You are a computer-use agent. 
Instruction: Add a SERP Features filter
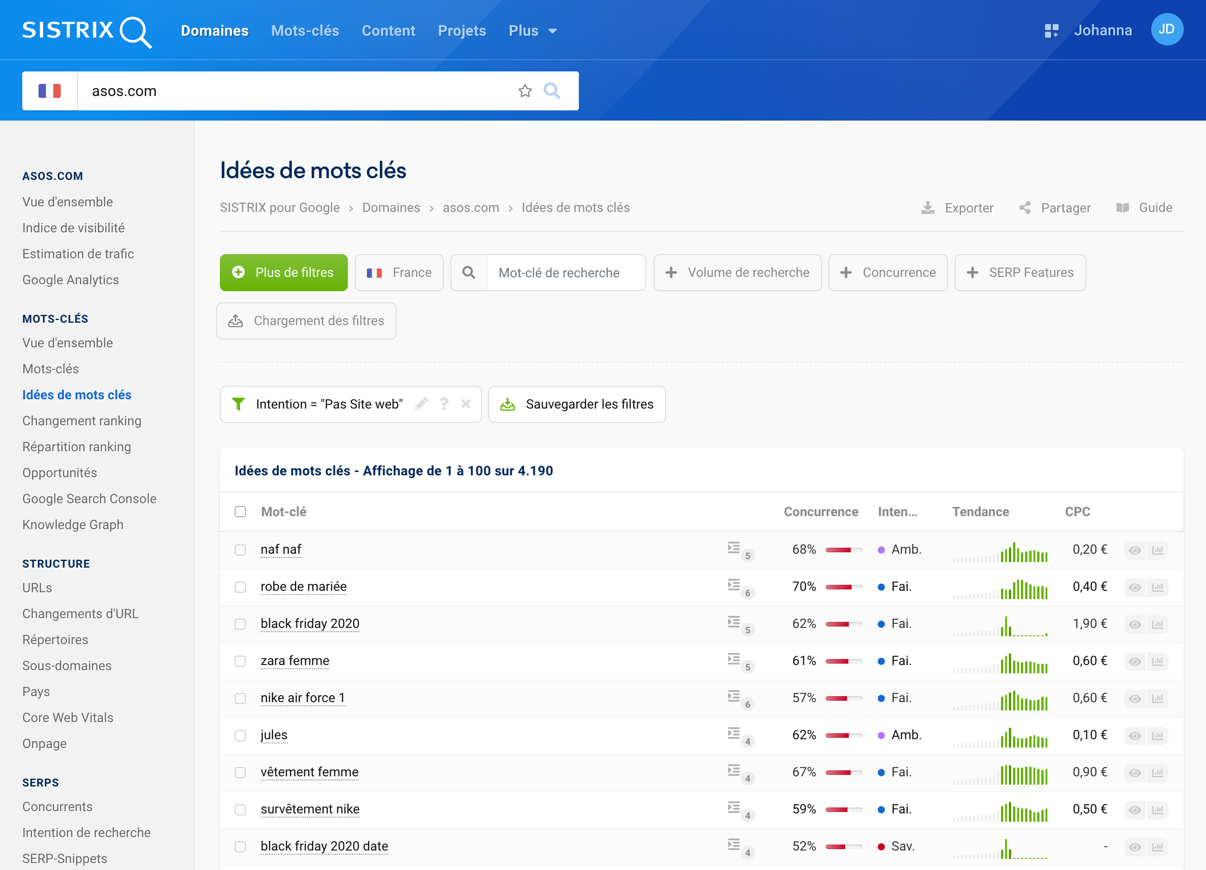pos(1020,272)
